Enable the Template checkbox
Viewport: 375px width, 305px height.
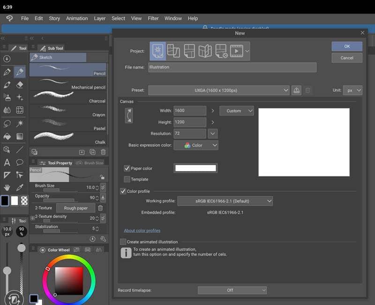[x=127, y=179]
